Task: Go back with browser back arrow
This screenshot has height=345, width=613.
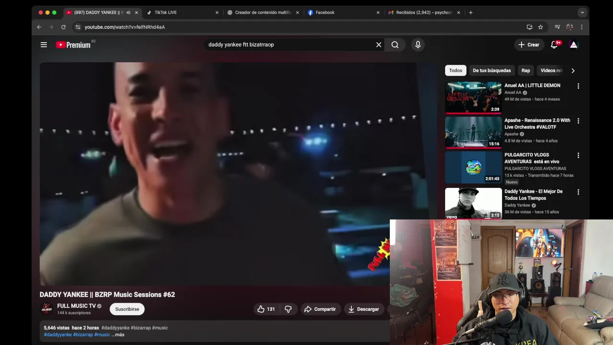Action: (39, 27)
